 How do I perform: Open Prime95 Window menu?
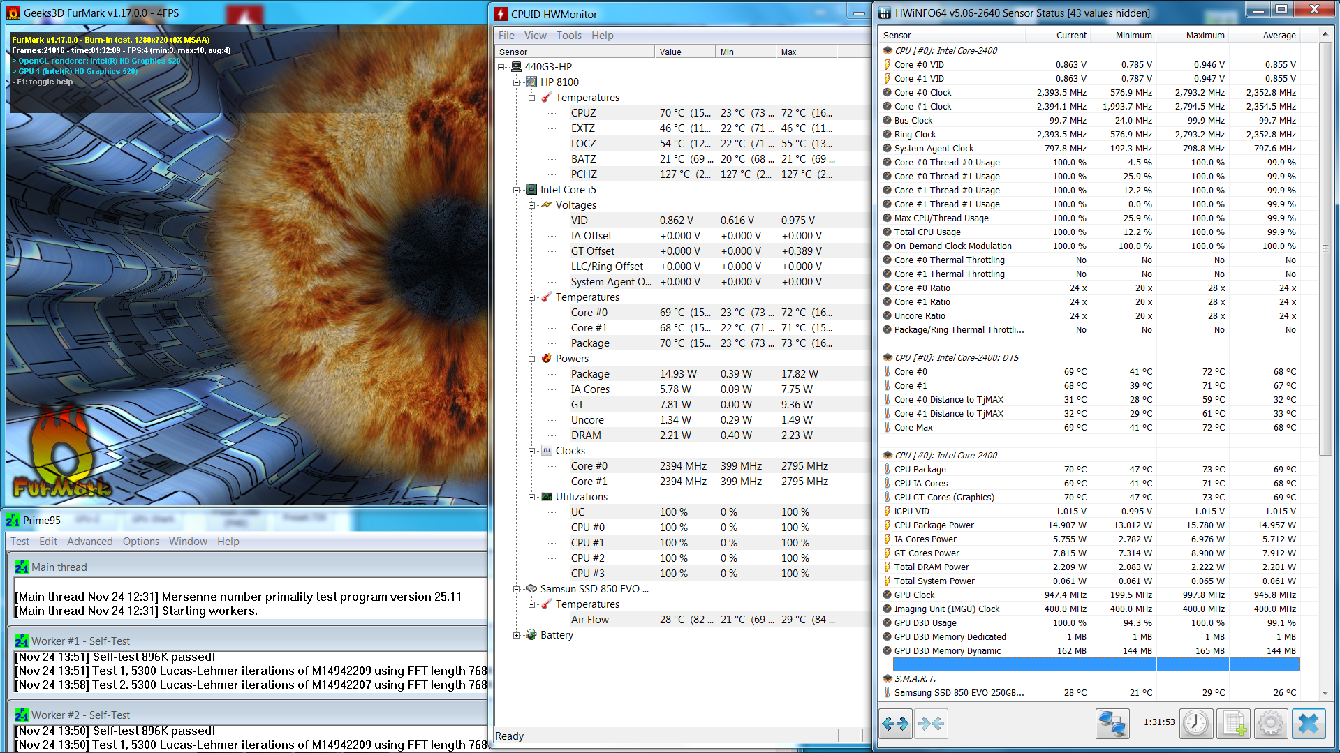[x=188, y=541]
